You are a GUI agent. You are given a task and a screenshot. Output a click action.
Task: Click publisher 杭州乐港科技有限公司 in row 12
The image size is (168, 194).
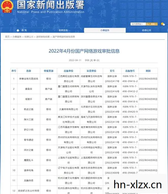coord(69,191)
